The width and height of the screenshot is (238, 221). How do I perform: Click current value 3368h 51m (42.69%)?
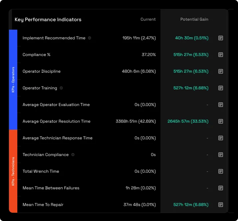(x=136, y=121)
